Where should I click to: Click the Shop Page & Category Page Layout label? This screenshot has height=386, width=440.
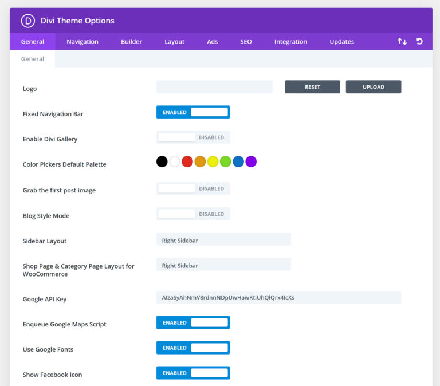click(x=78, y=270)
